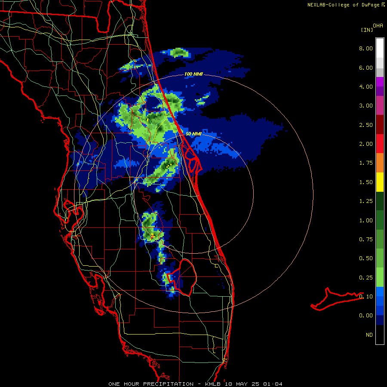Click the [IN] units label

tap(367, 30)
